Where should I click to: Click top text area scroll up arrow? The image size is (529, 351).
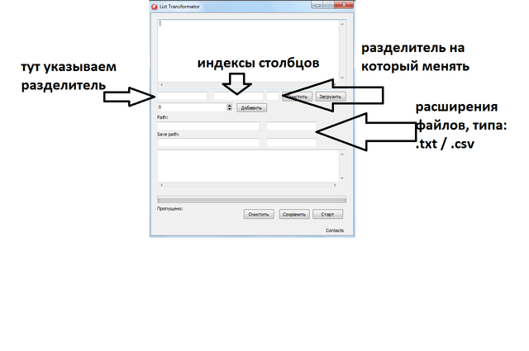coord(342,24)
